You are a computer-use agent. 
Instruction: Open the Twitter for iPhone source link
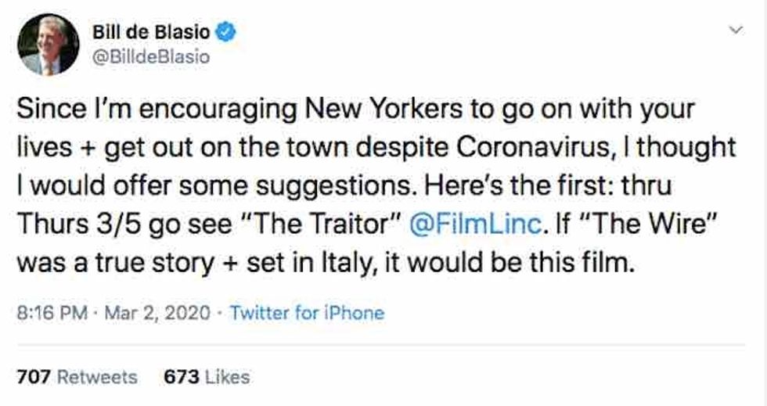pyautogui.click(x=308, y=314)
